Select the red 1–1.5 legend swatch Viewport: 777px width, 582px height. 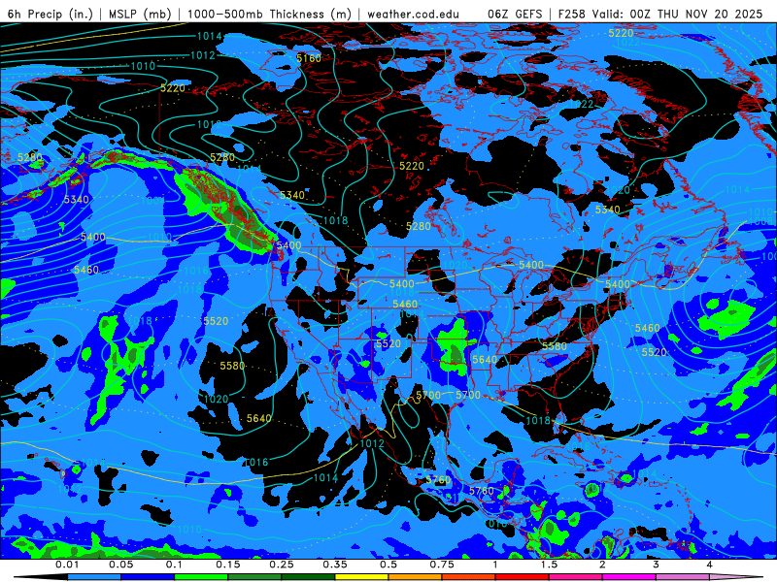point(523,577)
